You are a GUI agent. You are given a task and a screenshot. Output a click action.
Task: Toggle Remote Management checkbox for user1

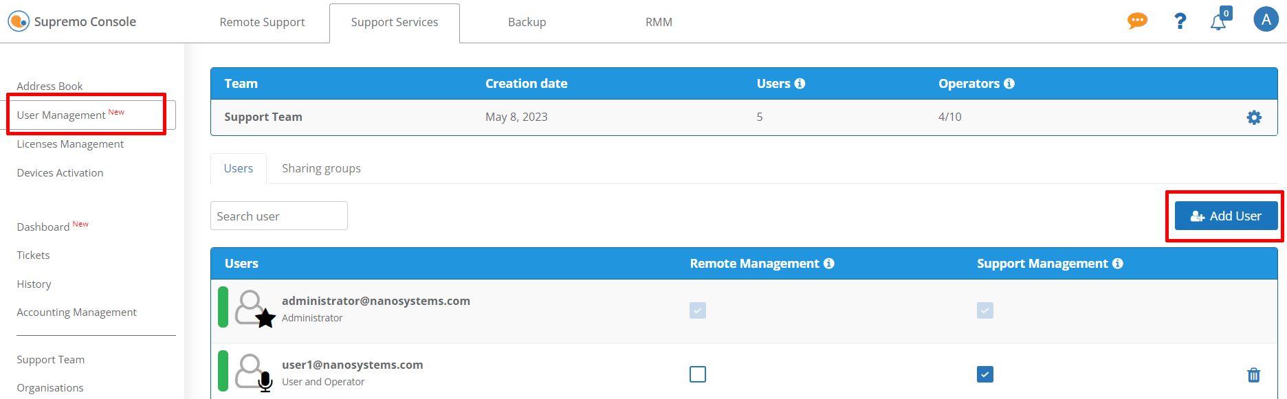[x=698, y=374]
